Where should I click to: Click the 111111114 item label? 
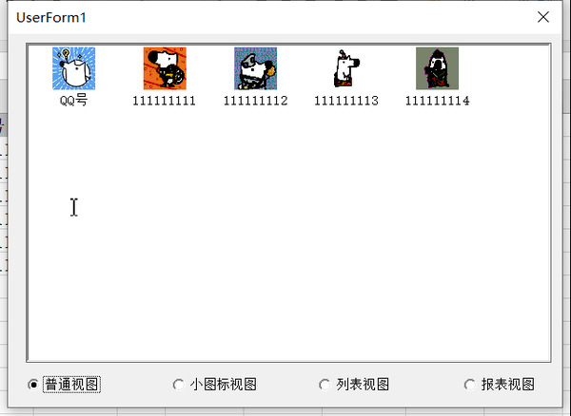[438, 101]
